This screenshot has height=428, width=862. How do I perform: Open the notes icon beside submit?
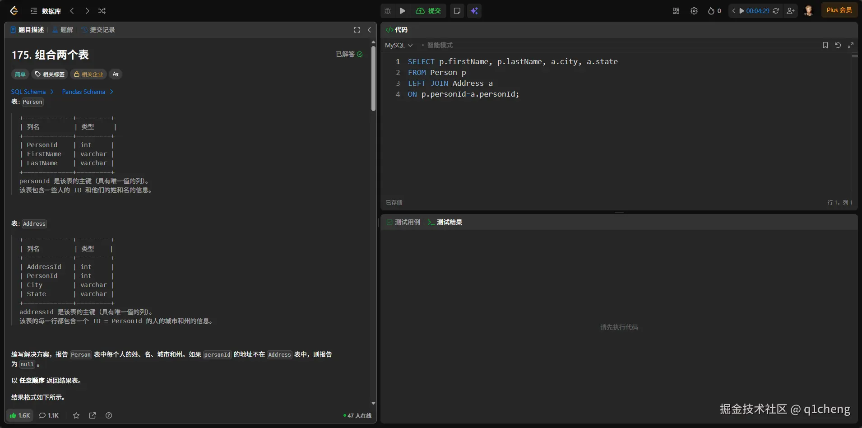pyautogui.click(x=457, y=11)
